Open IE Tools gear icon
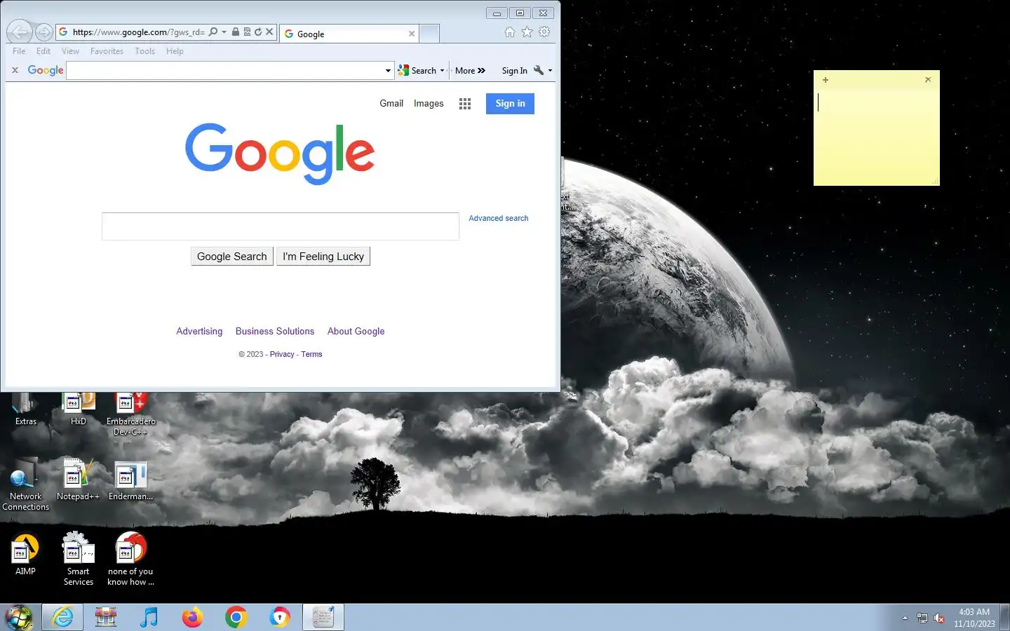This screenshot has width=1010, height=631. point(544,32)
